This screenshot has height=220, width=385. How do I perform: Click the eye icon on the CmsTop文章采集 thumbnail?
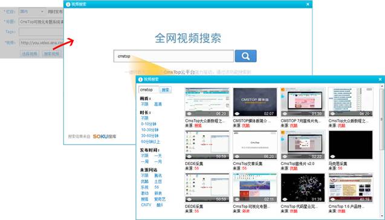point(237,157)
